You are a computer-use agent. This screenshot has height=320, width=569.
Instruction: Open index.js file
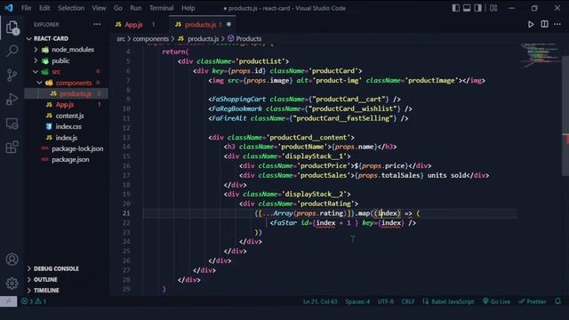pos(66,138)
